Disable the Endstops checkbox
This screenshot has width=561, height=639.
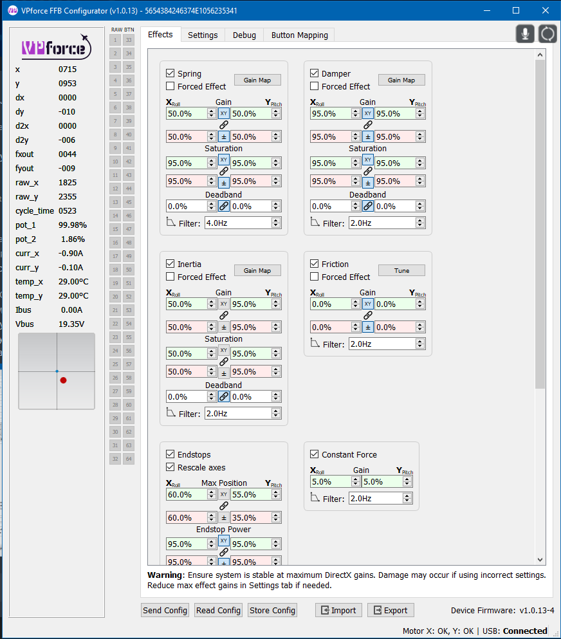click(x=170, y=454)
